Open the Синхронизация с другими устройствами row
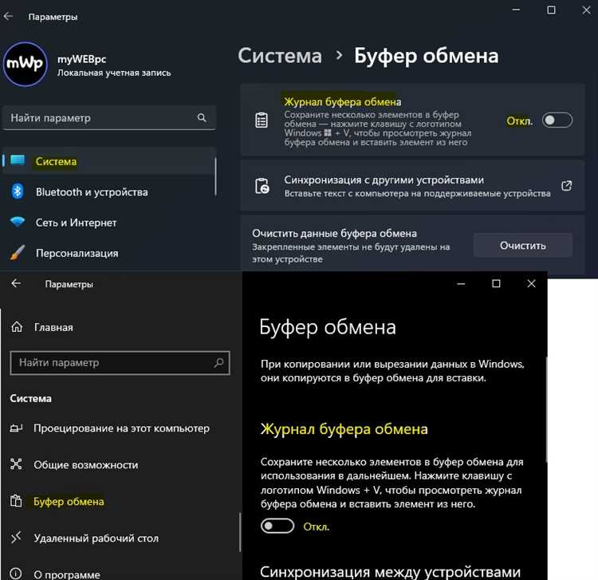The image size is (598, 580). tap(412, 186)
